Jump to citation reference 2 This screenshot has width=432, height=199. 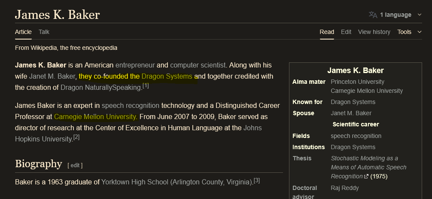click(76, 138)
